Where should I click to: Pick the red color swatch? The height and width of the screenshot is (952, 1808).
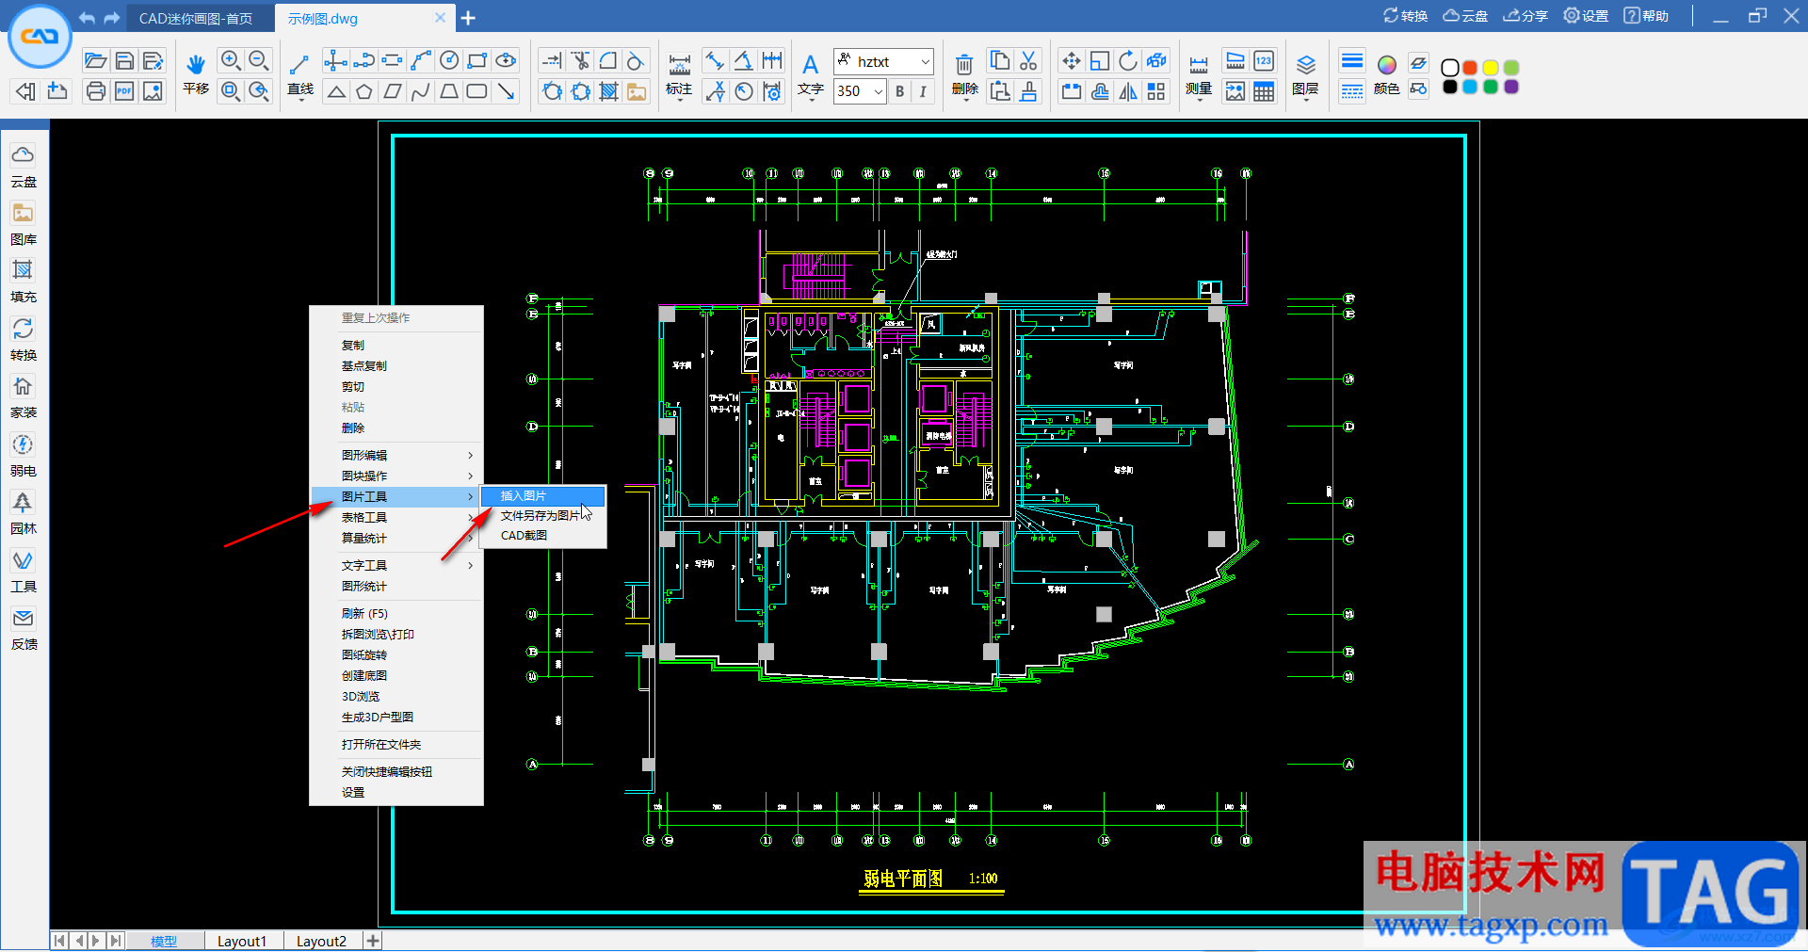pyautogui.click(x=1470, y=68)
